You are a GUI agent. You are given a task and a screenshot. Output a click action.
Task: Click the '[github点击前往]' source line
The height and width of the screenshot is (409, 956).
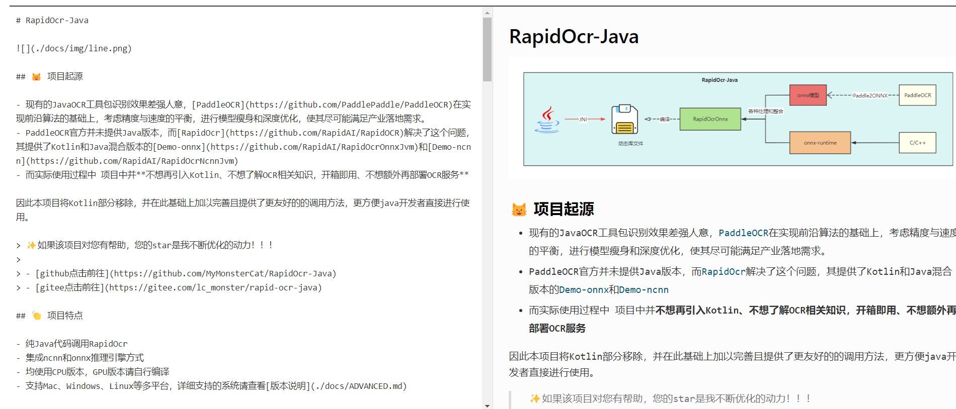pyautogui.click(x=176, y=273)
